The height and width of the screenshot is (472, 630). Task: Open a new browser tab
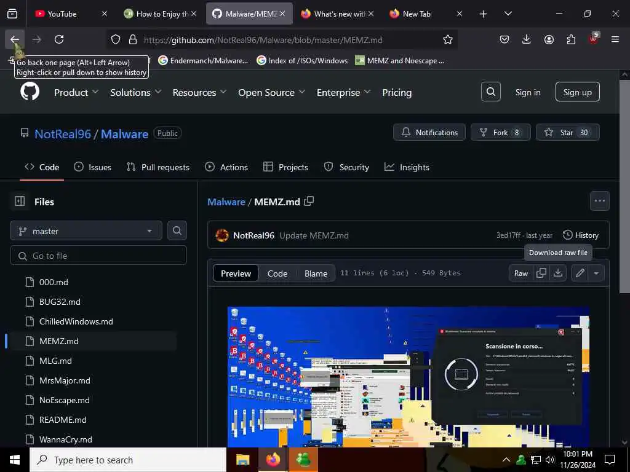(x=484, y=14)
